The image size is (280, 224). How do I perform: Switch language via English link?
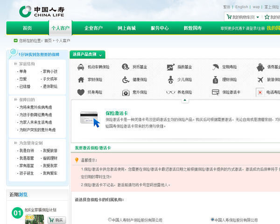point(242,7)
